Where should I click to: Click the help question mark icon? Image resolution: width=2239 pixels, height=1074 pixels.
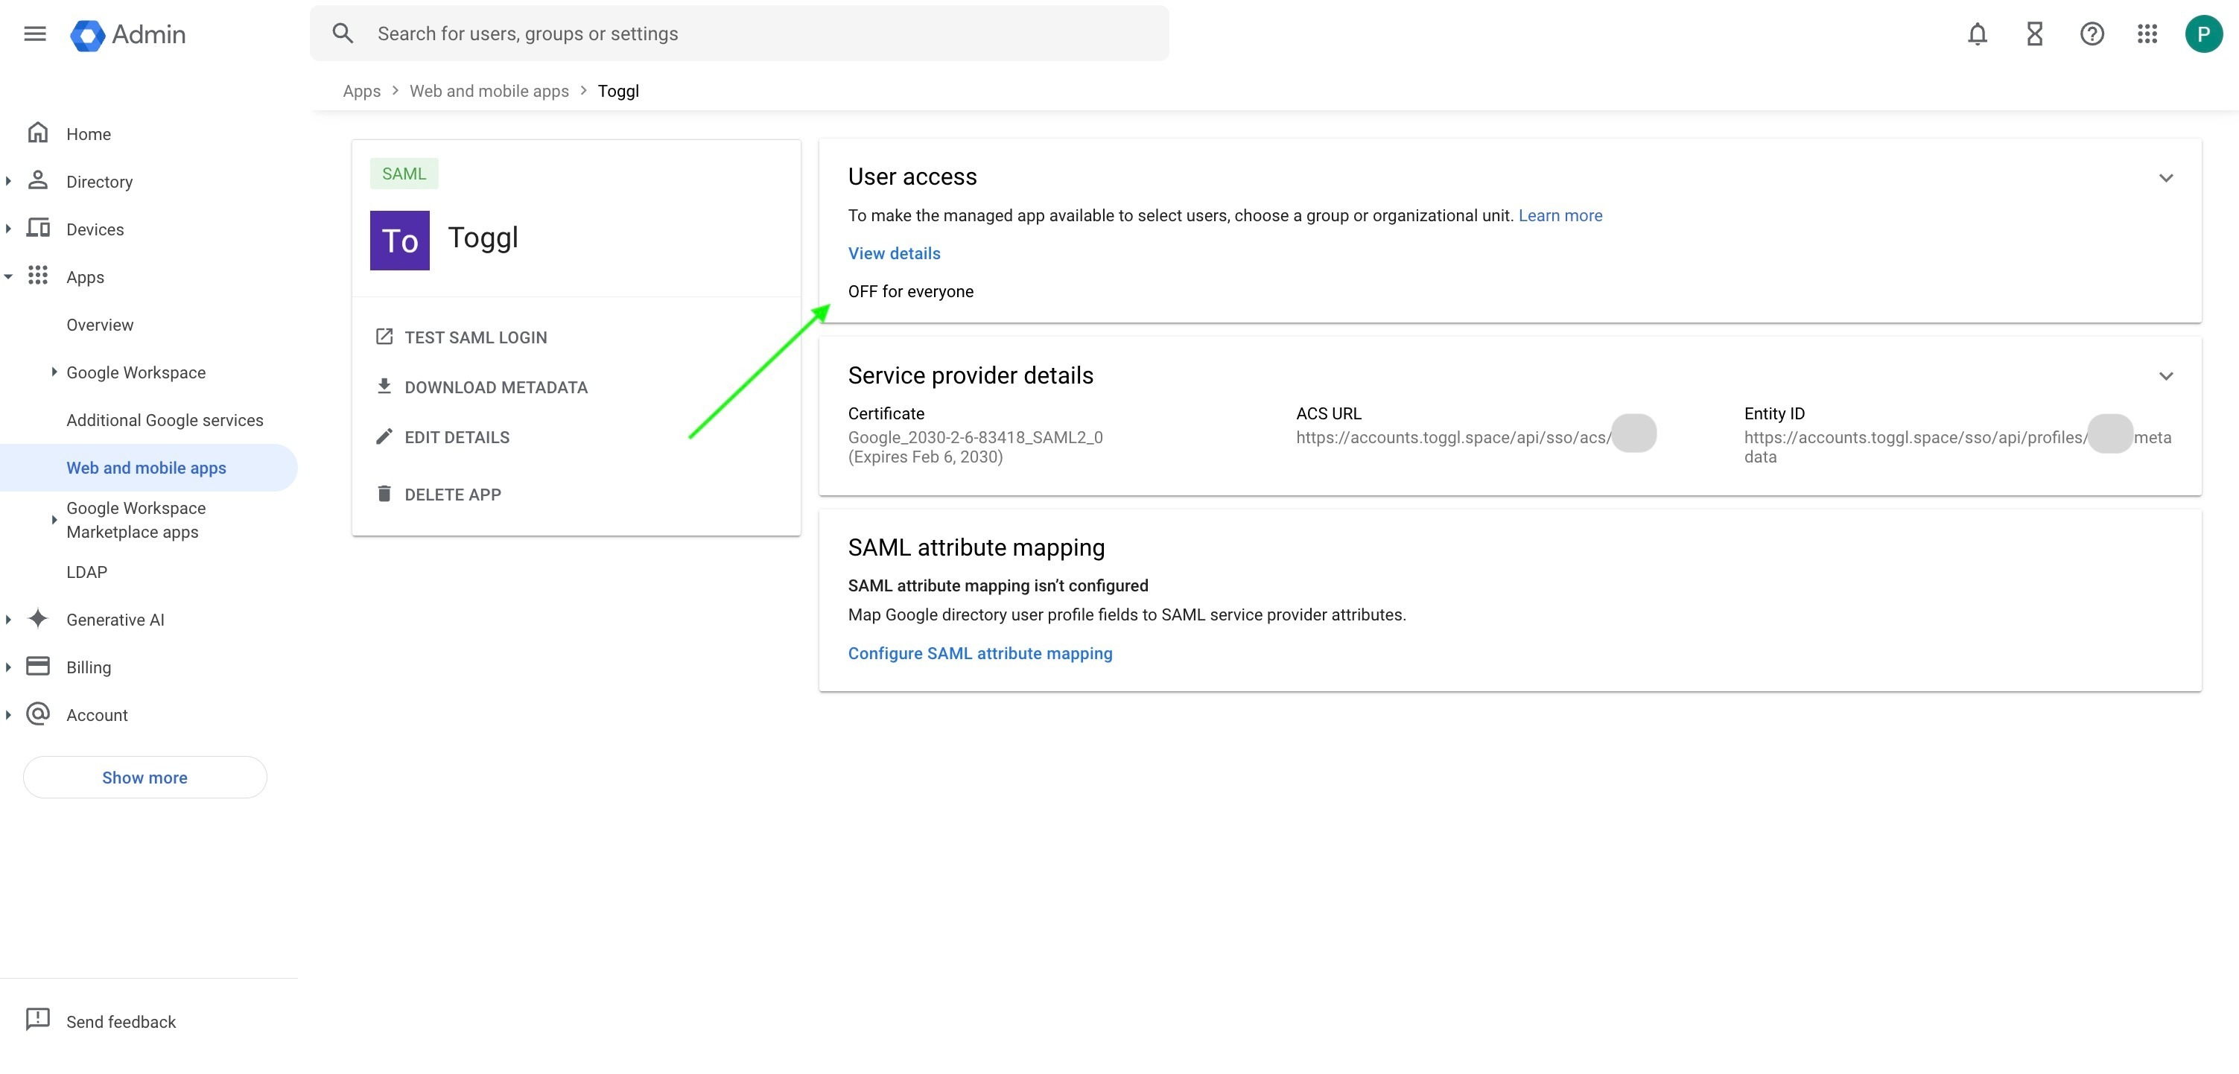coord(2092,34)
